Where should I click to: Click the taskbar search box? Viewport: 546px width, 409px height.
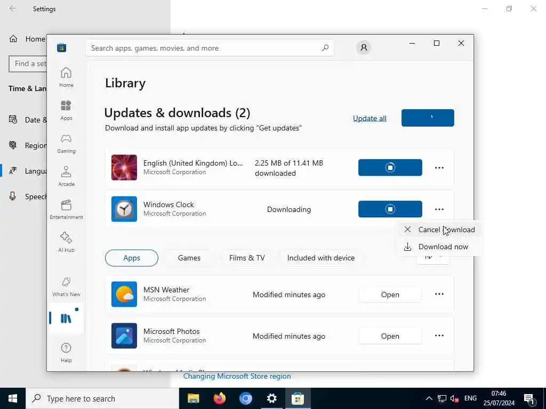pyautogui.click(x=102, y=398)
